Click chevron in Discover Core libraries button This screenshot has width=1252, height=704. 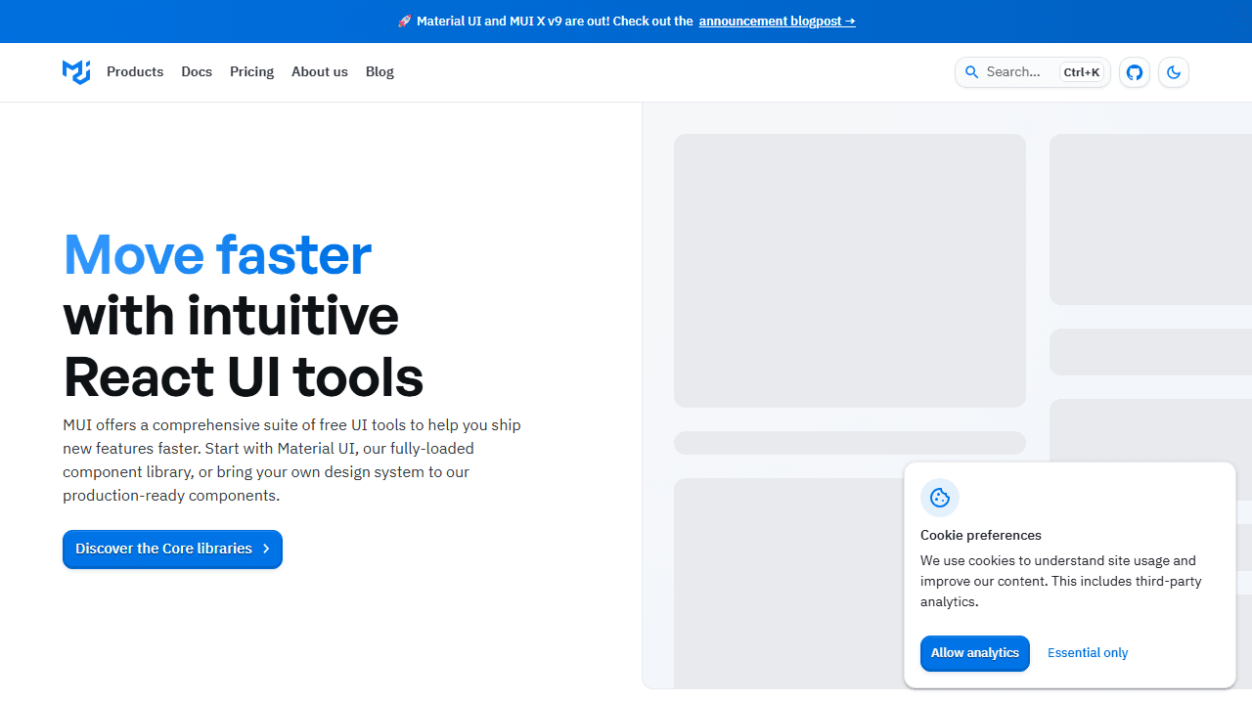tap(266, 549)
